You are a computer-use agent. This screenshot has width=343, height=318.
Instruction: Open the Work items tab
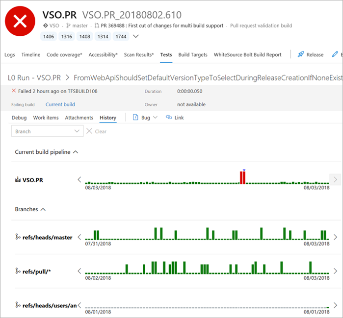point(46,118)
